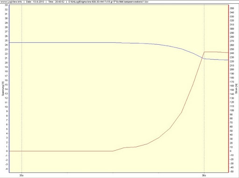Click the -50 tick on current axis
This screenshot has width=239, height=178.
[232, 171]
